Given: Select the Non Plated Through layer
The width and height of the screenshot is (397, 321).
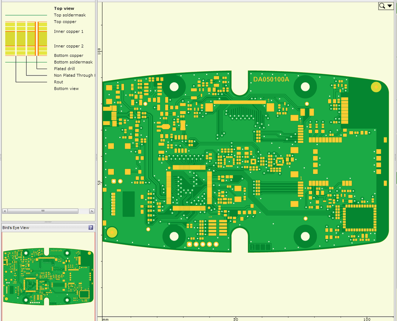Looking at the screenshot, I should [x=75, y=75].
